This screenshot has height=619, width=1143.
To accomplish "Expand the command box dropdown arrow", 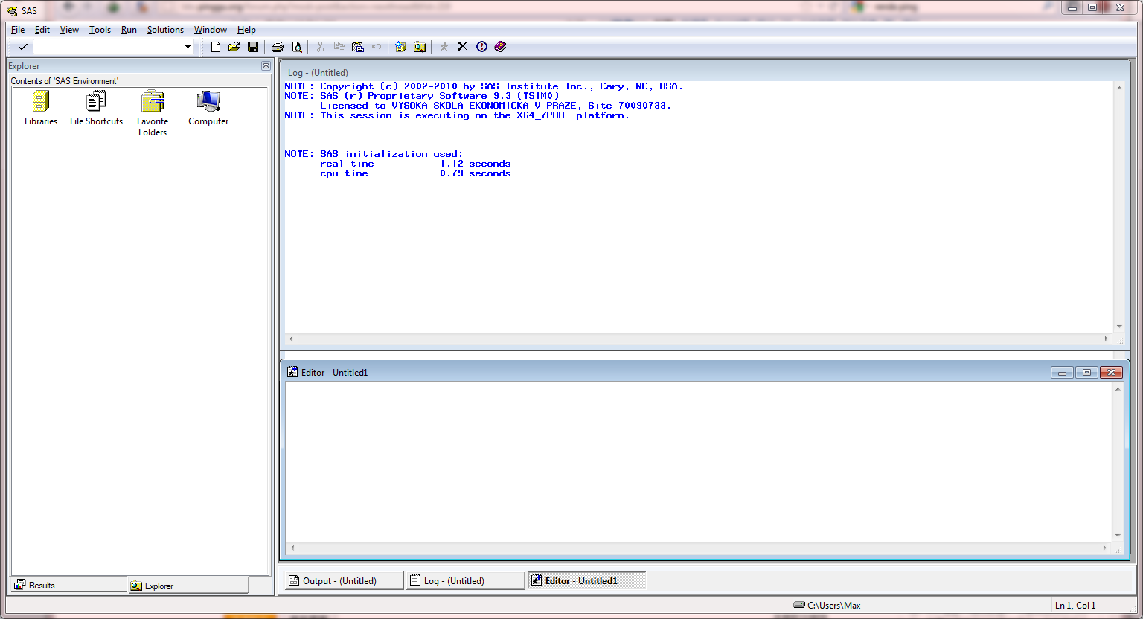I will pos(188,47).
